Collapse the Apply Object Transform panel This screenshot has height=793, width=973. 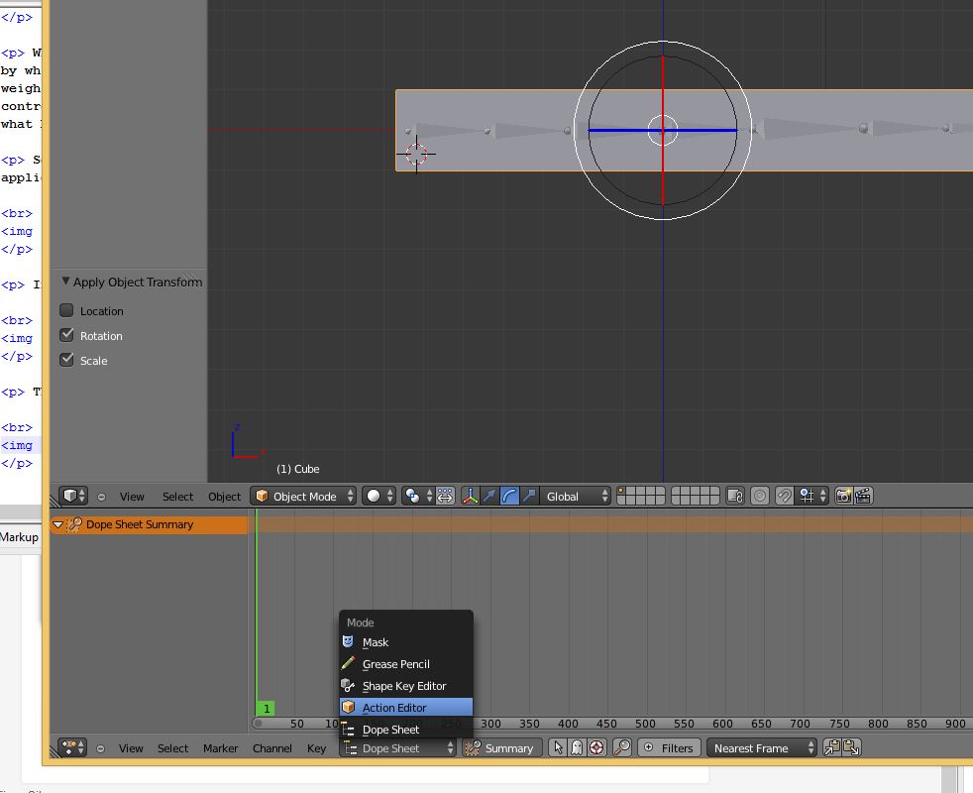(65, 282)
